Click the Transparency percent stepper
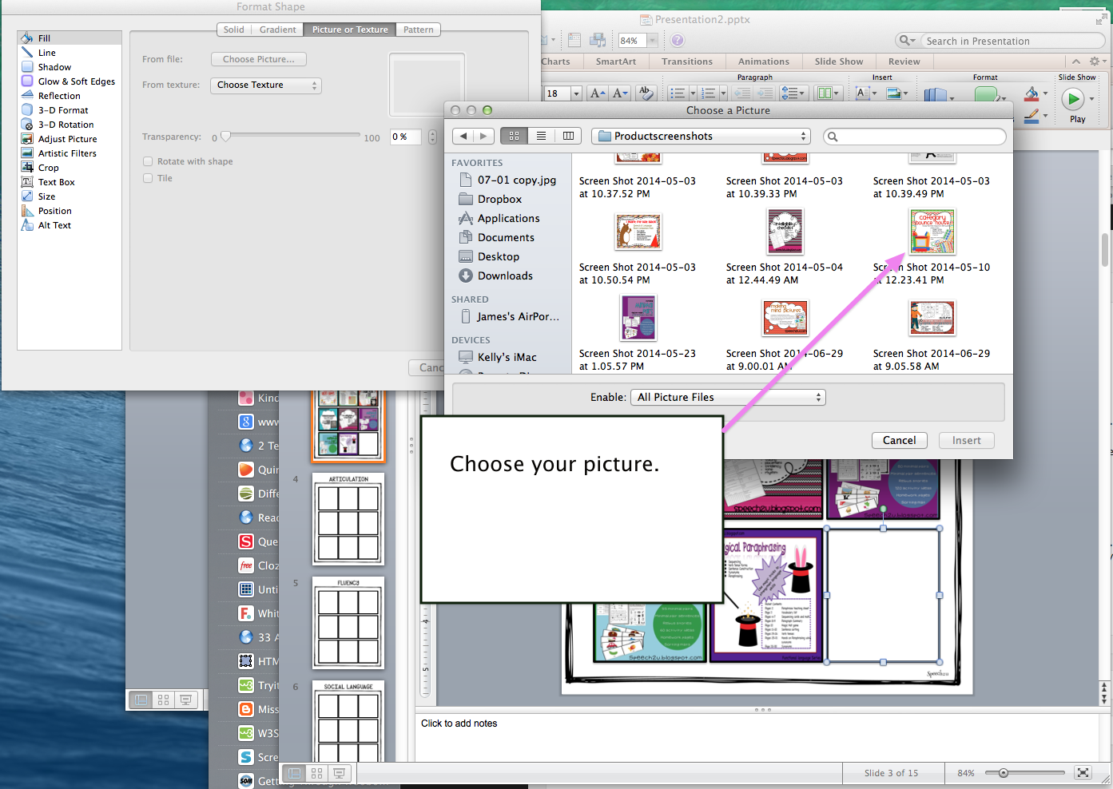 point(432,137)
